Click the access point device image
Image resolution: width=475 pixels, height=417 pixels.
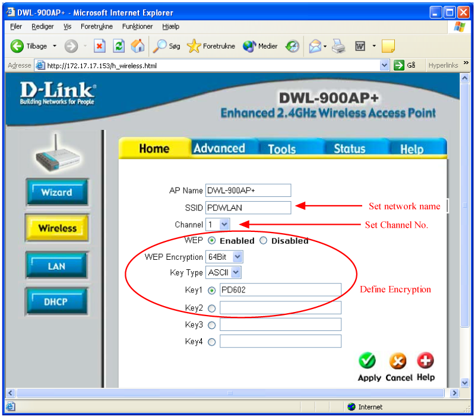point(58,154)
